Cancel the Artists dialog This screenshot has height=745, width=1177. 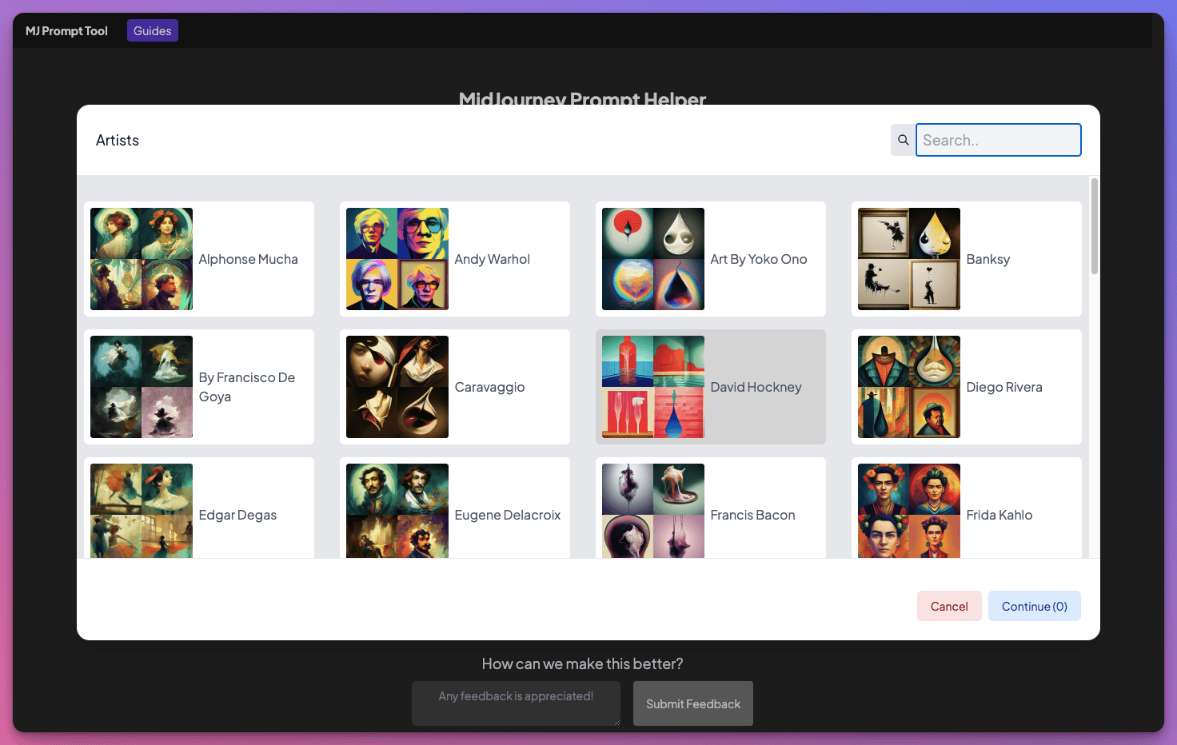tap(949, 606)
